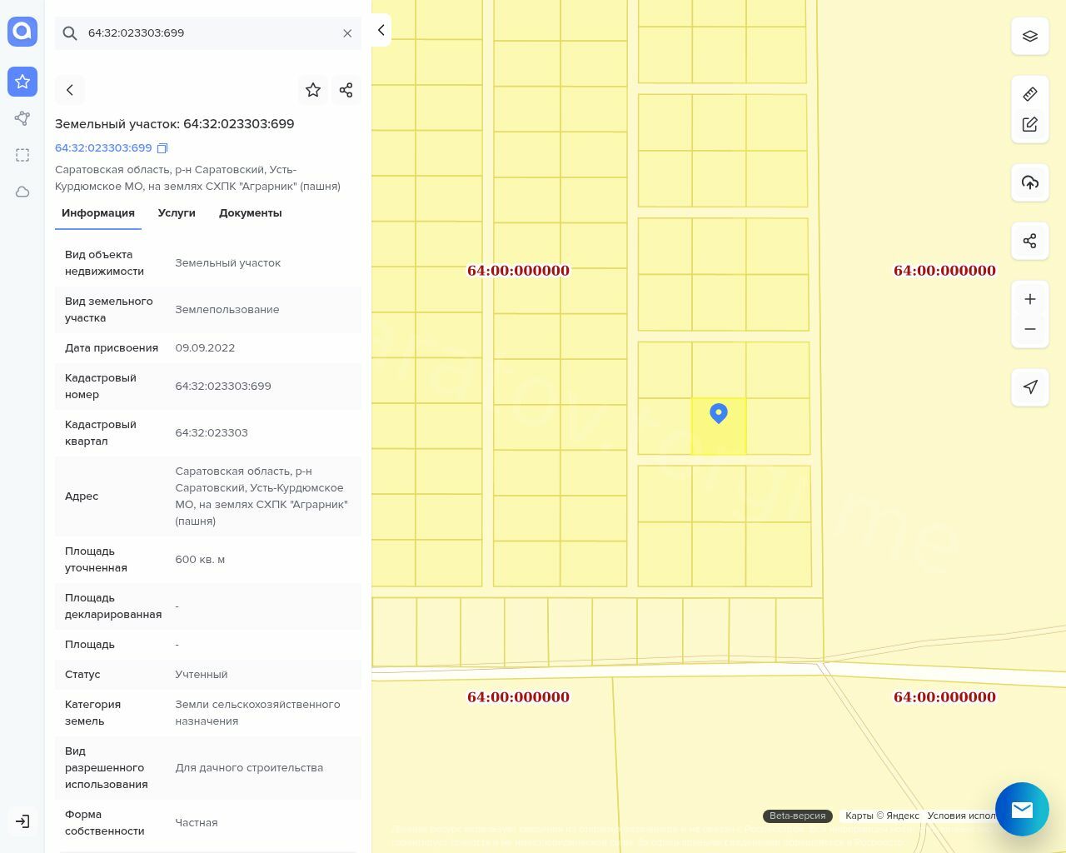The height and width of the screenshot is (853, 1066).
Task: Add this plot to favorites
Action: tap(313, 90)
